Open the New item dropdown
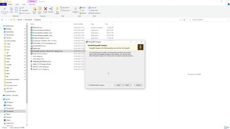 tap(65, 8)
